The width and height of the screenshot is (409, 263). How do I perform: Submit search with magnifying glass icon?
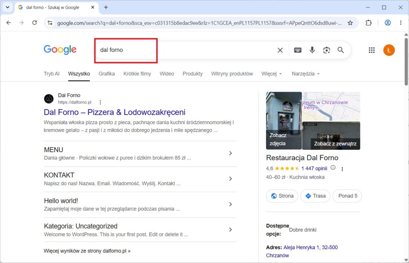point(340,50)
